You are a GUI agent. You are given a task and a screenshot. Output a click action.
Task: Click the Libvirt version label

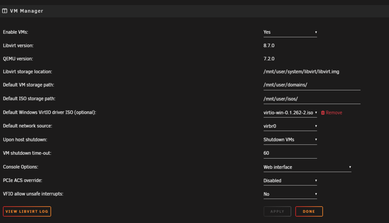[x=18, y=45]
